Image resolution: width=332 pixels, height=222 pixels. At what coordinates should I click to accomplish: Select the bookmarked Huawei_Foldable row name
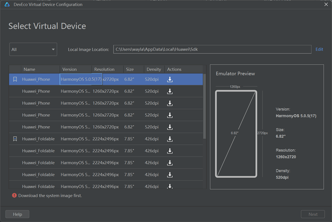[x=38, y=139]
